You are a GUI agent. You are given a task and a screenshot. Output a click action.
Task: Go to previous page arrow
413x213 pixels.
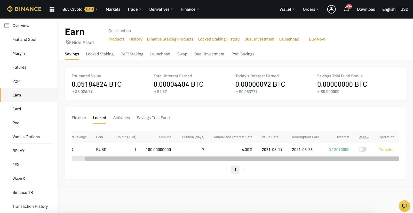point(227,169)
